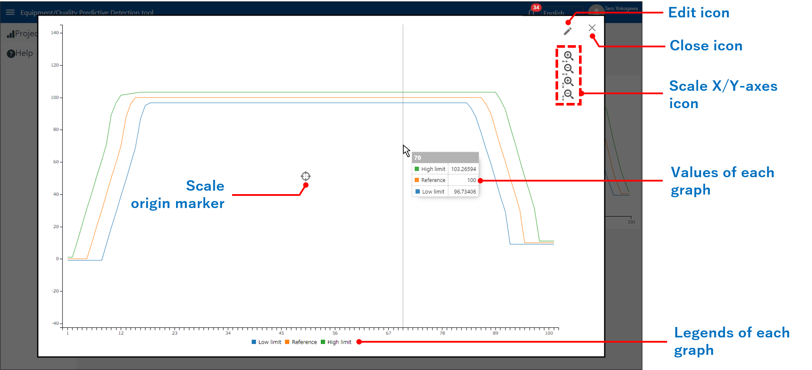Open the hamburger navigation menu
Viewport: 812px width, 370px height.
(10, 12)
